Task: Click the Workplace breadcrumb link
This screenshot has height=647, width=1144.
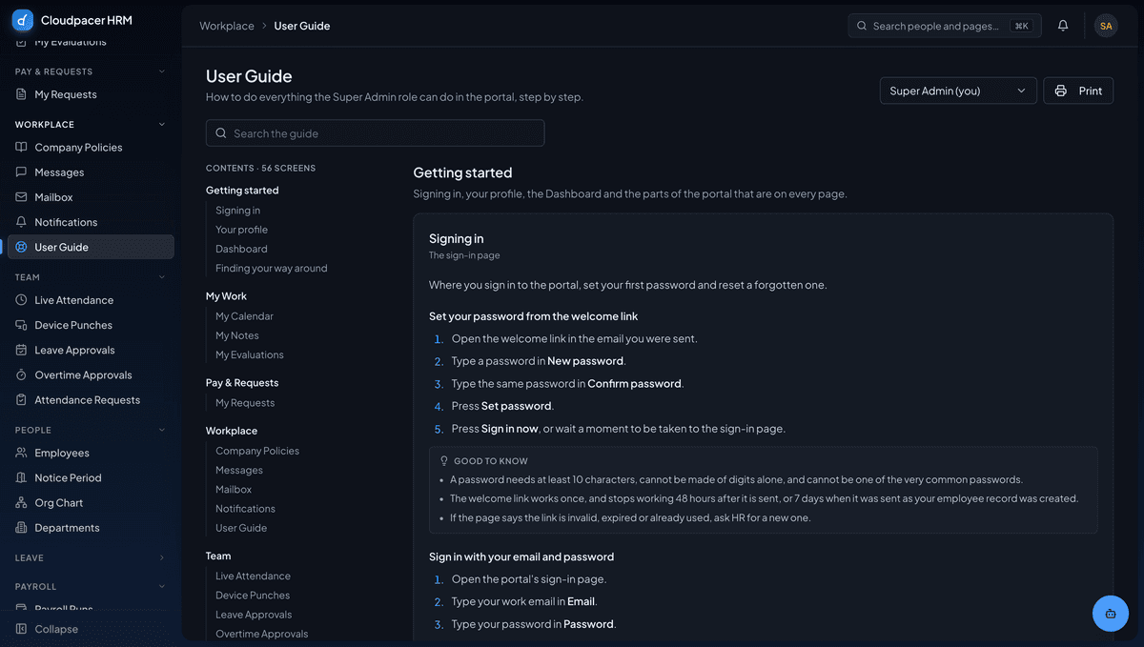Action: click(x=227, y=26)
